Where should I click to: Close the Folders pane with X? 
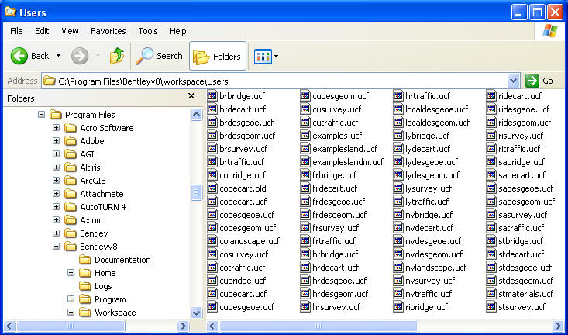pos(191,96)
